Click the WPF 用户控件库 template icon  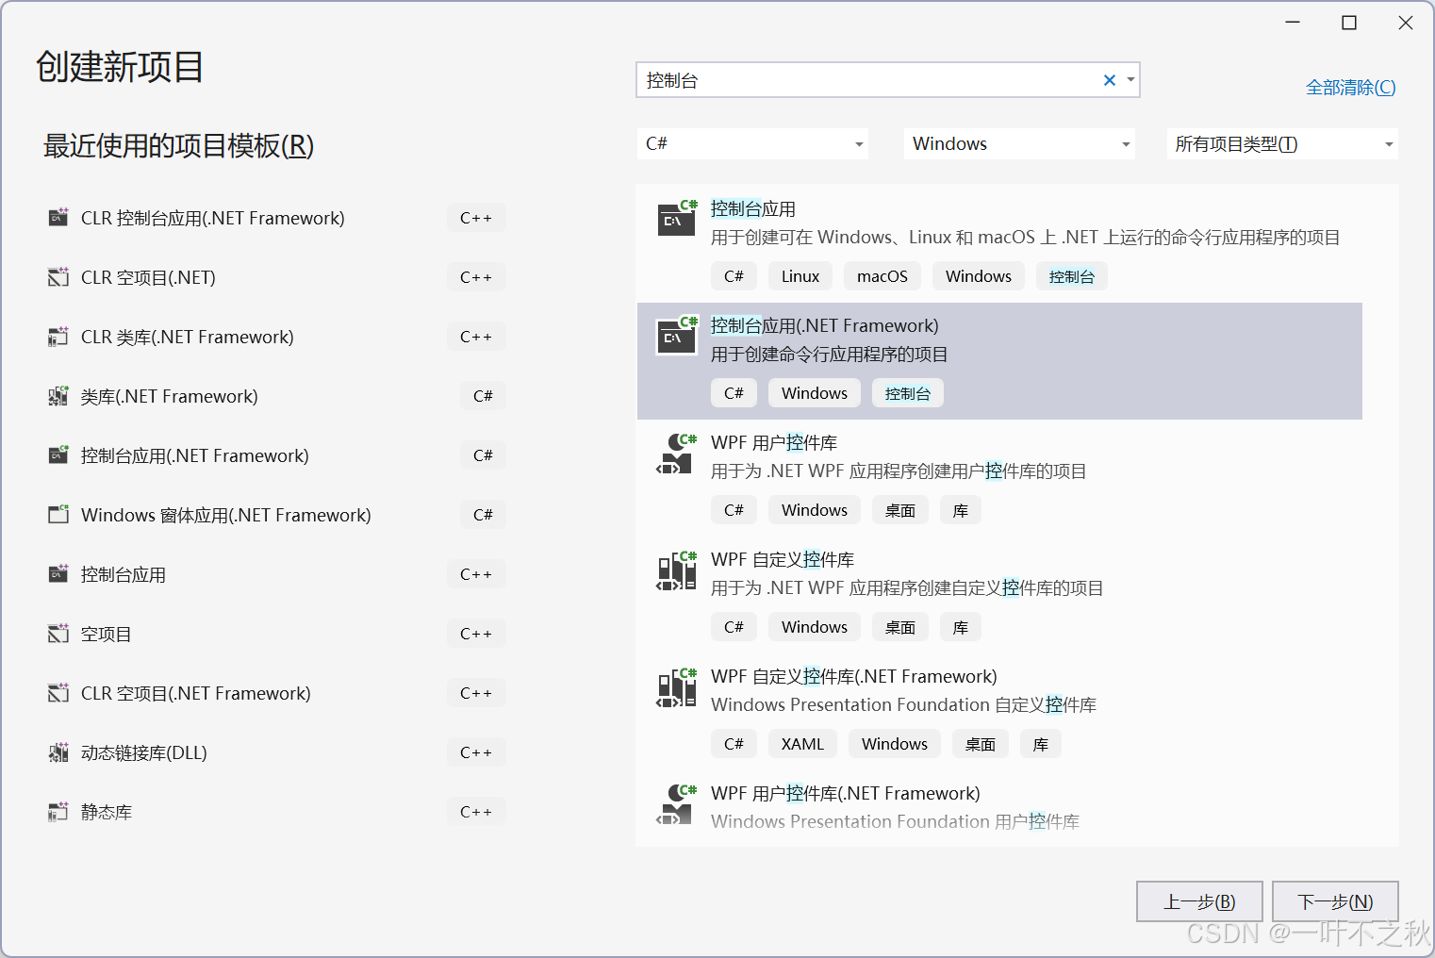676,453
